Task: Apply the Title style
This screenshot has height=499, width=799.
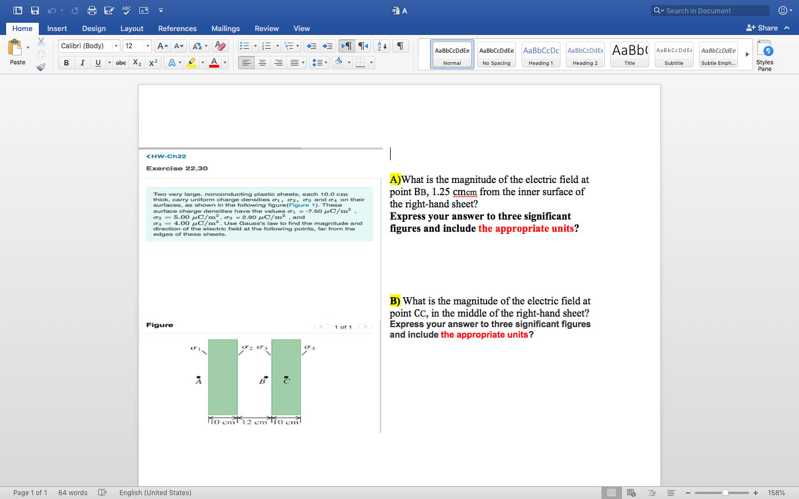Action: [630, 54]
